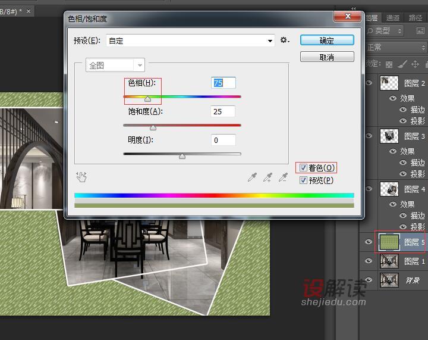The image size is (428, 340).
Task: Click the saturation value field showing 25
Action: click(x=223, y=111)
